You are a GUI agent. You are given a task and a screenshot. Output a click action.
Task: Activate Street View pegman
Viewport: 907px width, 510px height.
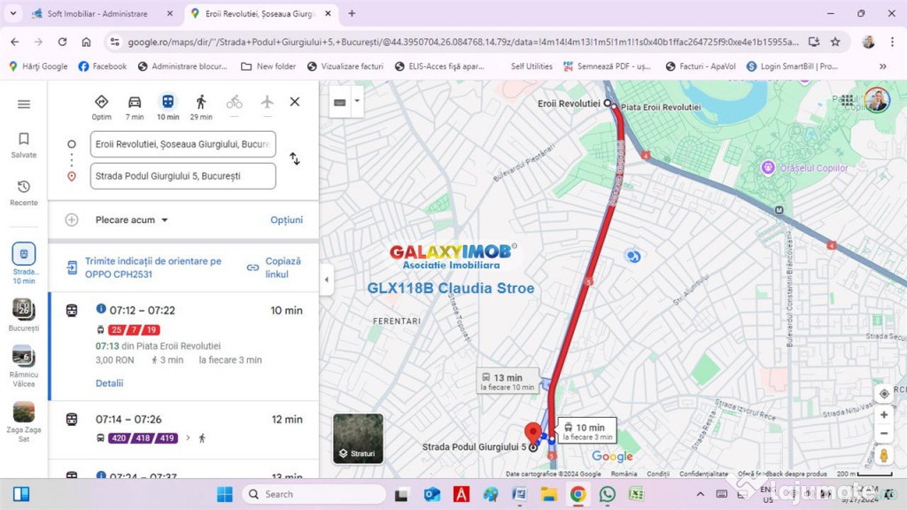883,456
